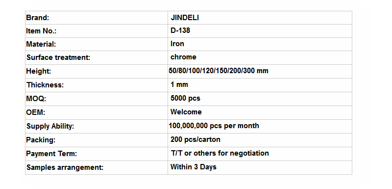392x189 pixels.
Task: Click the Packing: label
Action: (x=41, y=140)
